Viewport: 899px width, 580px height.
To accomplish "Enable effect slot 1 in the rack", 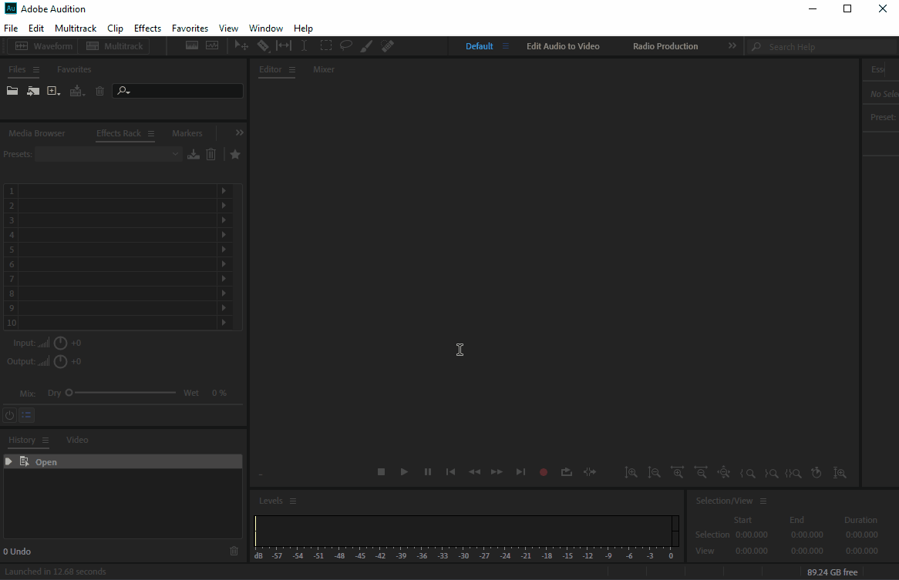I will point(11,190).
